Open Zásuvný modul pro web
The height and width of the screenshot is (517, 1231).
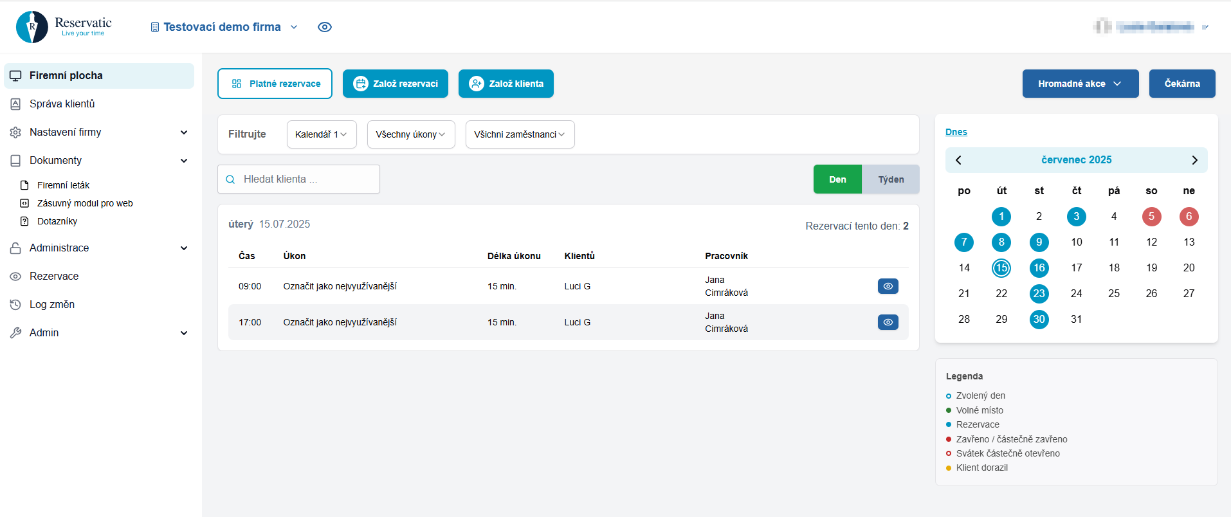tap(85, 203)
